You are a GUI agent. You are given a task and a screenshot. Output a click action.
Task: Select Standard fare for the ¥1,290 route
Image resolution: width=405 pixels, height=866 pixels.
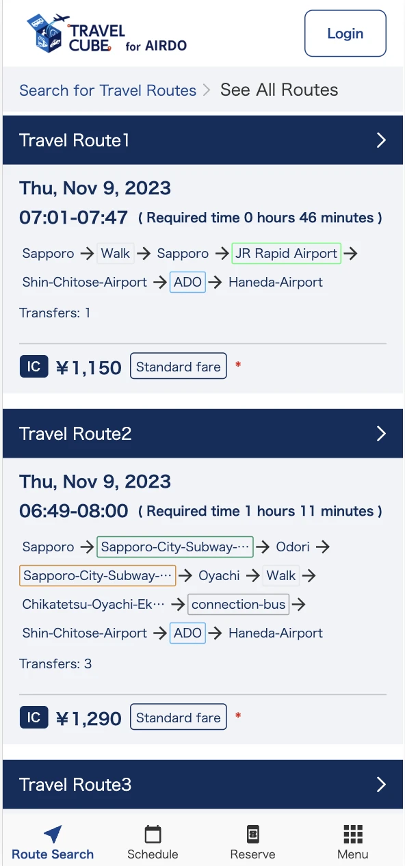[x=178, y=718]
